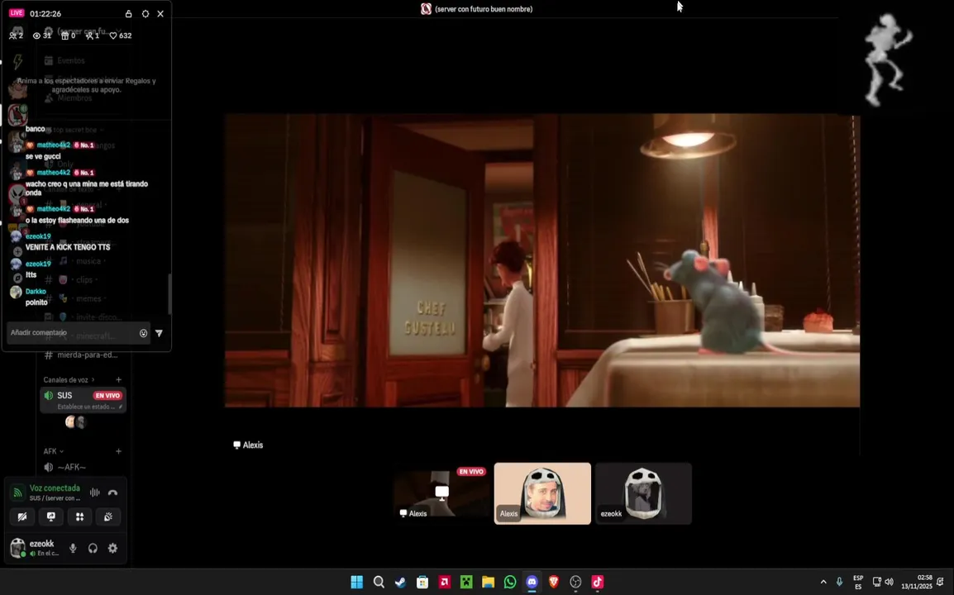Click the gifts counter icon
The width and height of the screenshot is (954, 595).
click(64, 36)
